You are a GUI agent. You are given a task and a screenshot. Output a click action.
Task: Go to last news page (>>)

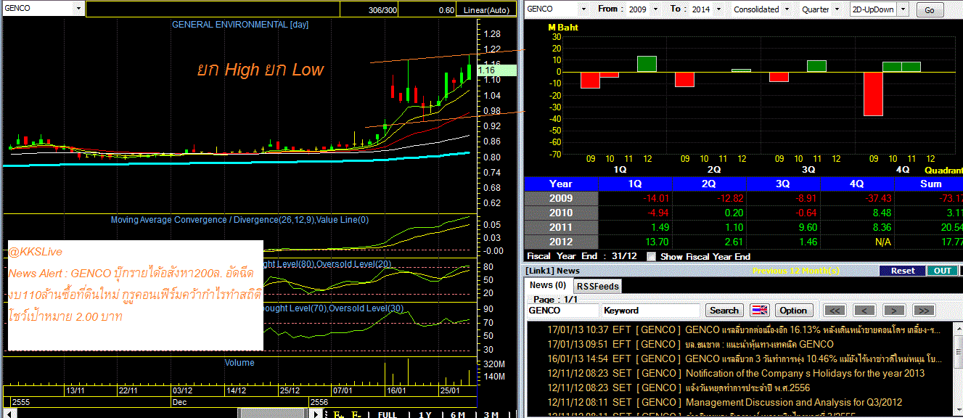(x=923, y=311)
